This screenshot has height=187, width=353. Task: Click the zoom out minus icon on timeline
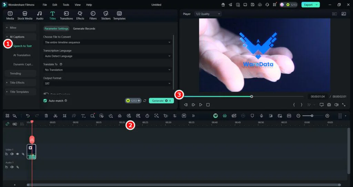[298, 116]
